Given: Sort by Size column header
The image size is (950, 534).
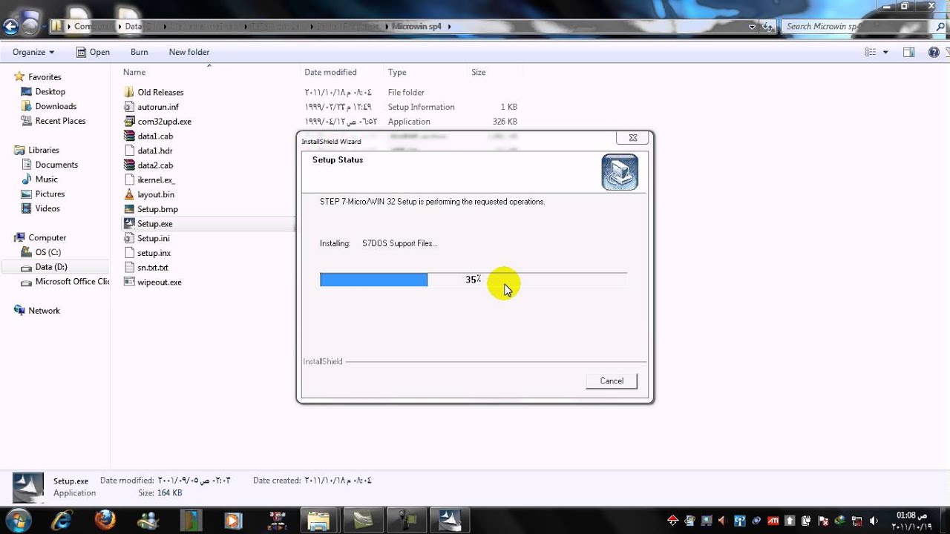Looking at the screenshot, I should point(479,72).
